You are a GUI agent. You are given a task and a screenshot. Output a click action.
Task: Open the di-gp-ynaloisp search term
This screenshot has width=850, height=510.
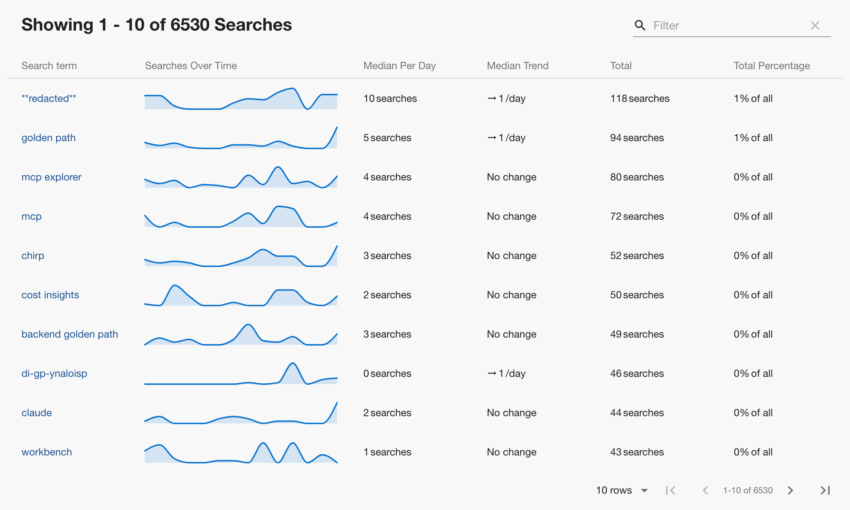[54, 373]
